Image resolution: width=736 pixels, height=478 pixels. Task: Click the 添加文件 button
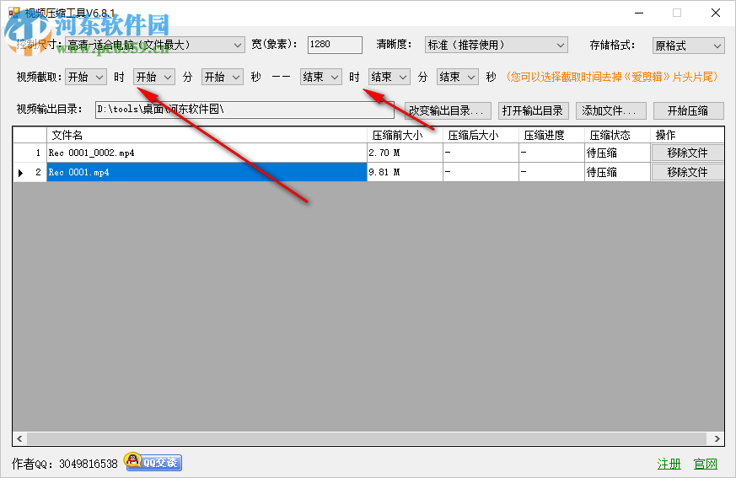point(610,110)
